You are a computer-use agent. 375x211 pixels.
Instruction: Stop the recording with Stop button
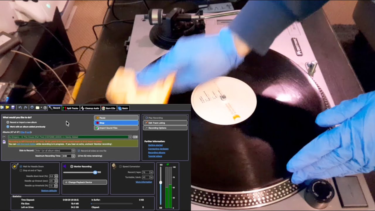[116, 123]
